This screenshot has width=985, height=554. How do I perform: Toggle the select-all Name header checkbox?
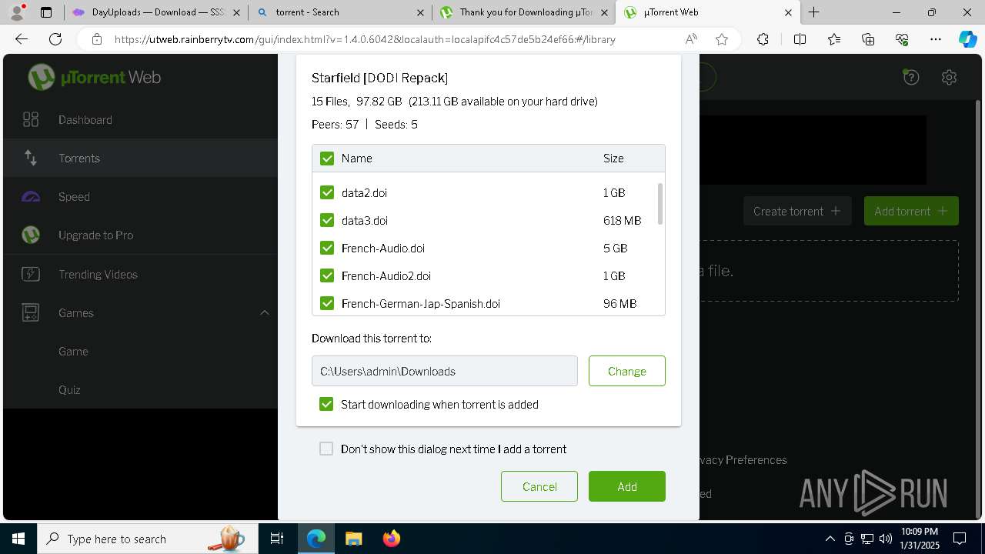[x=327, y=158]
